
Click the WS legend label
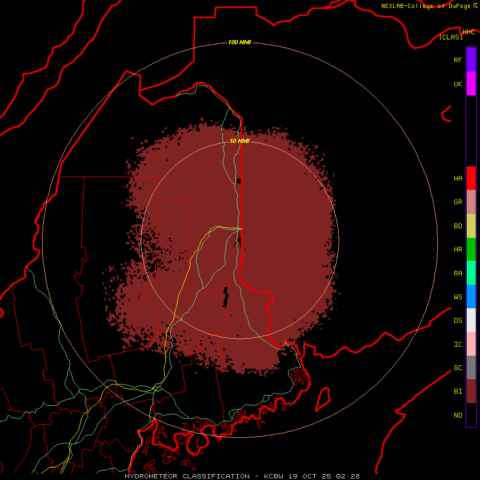(x=458, y=297)
